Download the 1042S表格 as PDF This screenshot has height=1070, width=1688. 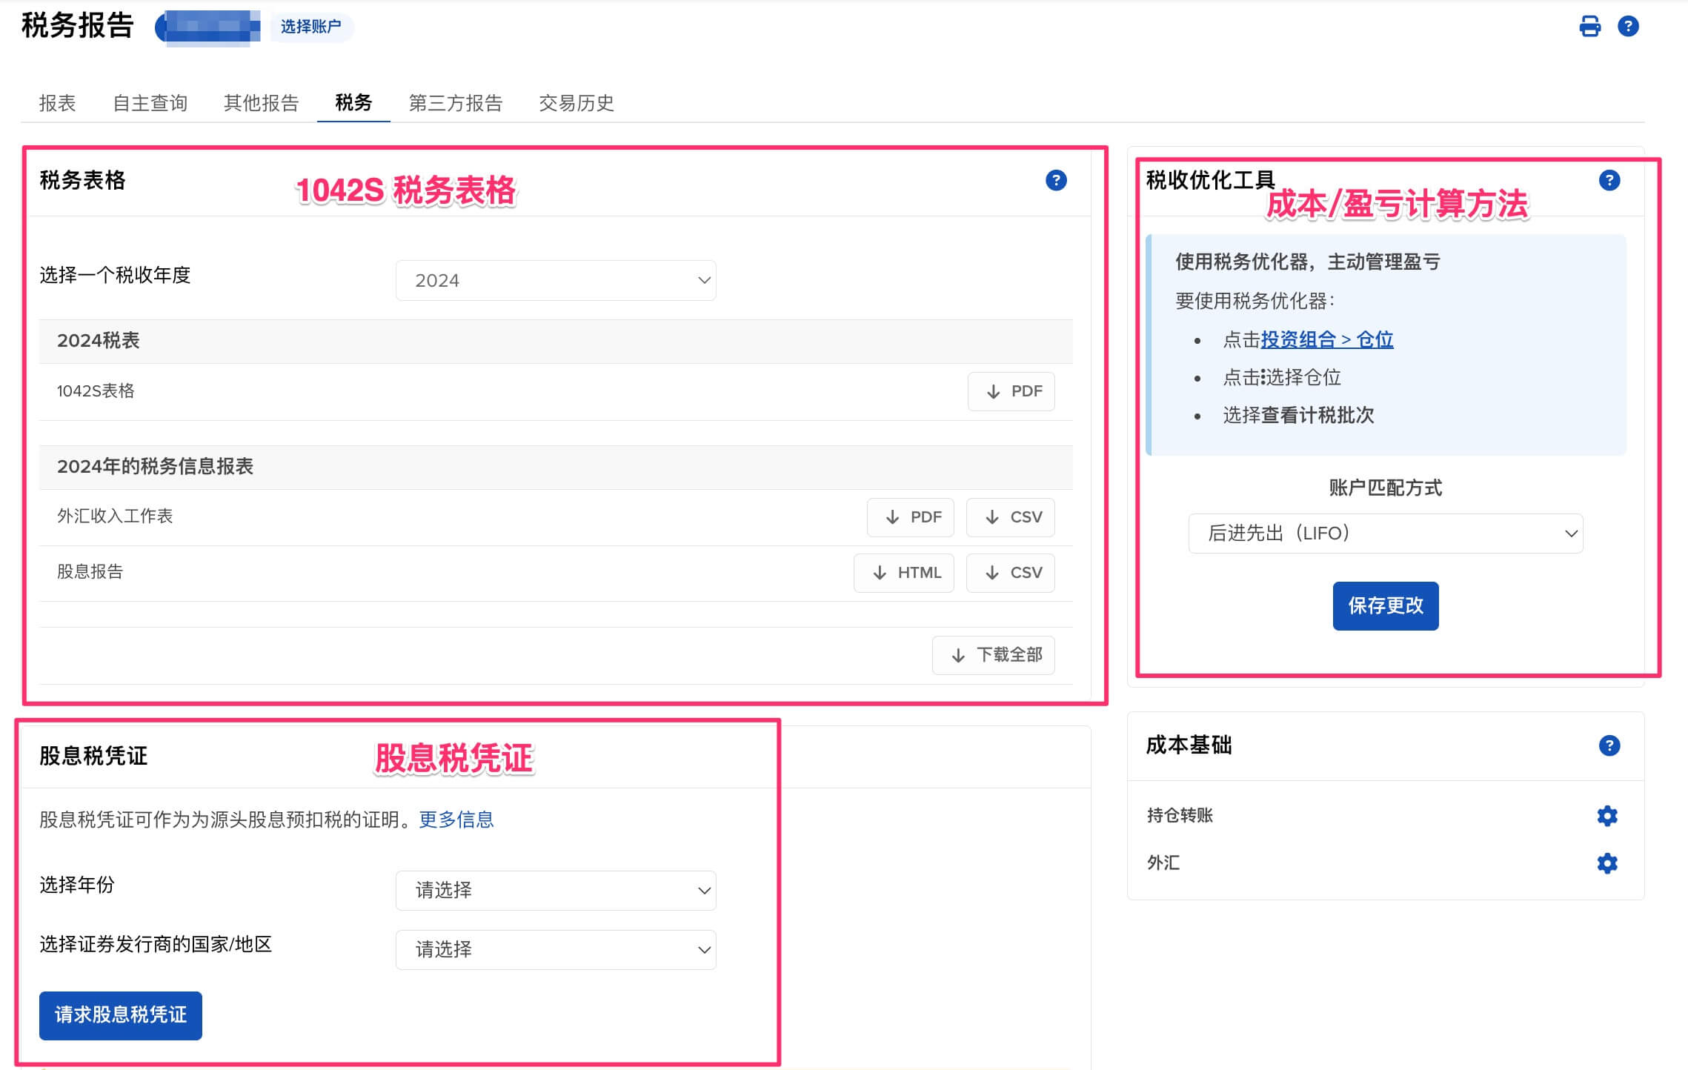[x=1011, y=391]
